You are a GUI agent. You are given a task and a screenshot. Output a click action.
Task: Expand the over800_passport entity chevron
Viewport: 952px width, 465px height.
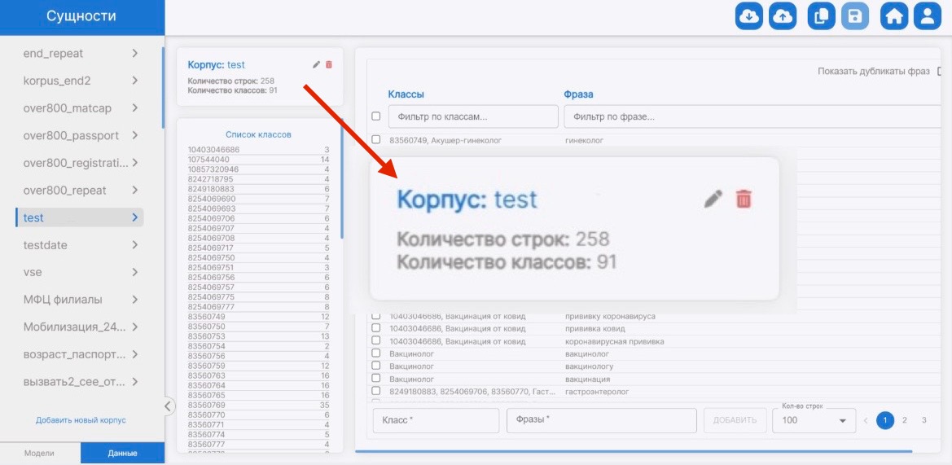pos(134,136)
